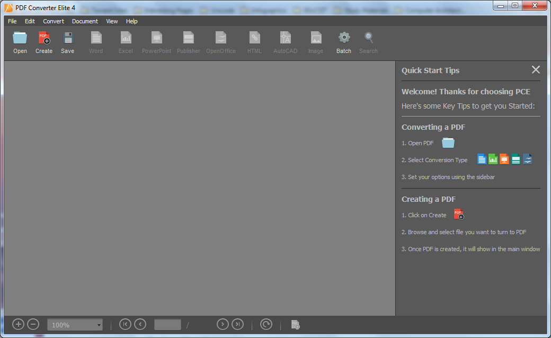551x338 pixels.
Task: Click the green Excel icon in Quick Start Tips
Action: pos(493,159)
